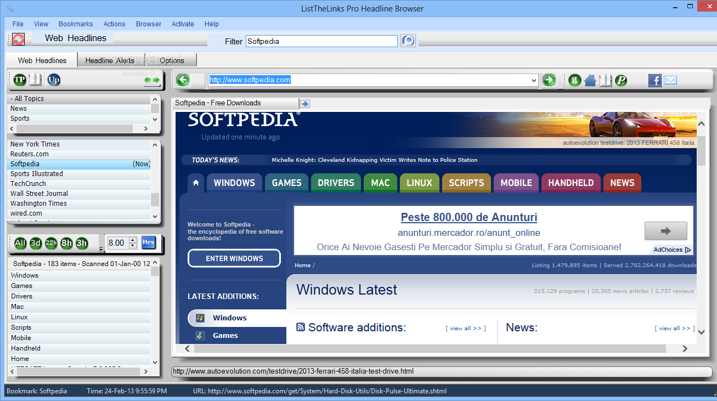Select the 3d time filter

36,243
